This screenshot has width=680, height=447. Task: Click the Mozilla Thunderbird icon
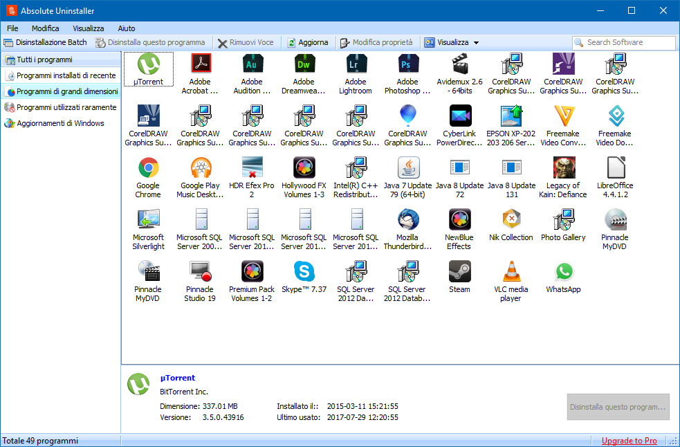(407, 219)
